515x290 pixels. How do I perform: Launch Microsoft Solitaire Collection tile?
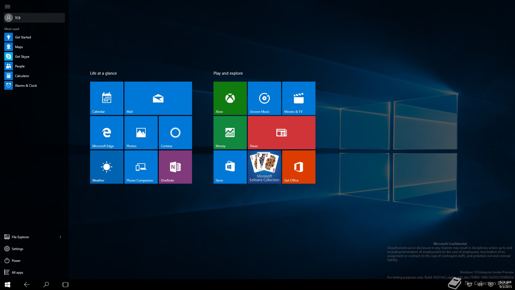click(264, 167)
